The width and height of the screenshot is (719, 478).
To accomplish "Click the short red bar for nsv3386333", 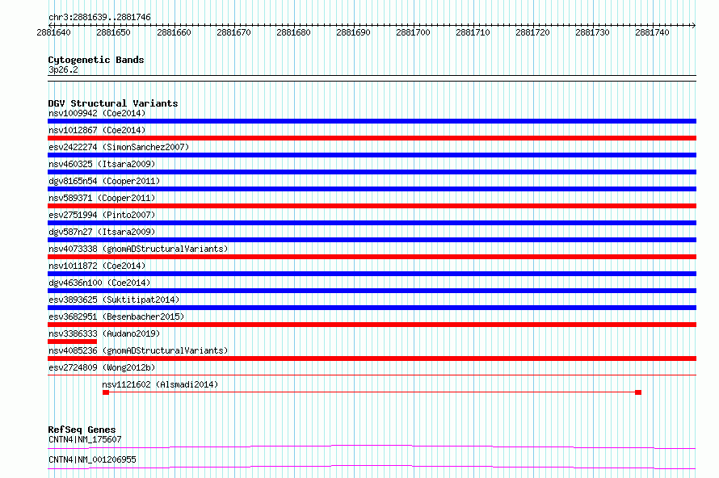I will click(x=72, y=342).
